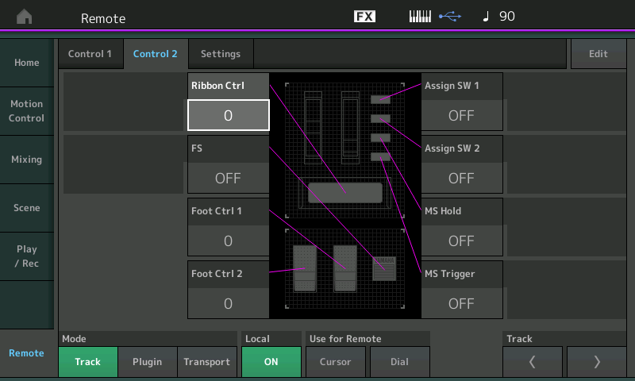Advance to next track with right arrow
This screenshot has width=635, height=381.
pyautogui.click(x=597, y=362)
